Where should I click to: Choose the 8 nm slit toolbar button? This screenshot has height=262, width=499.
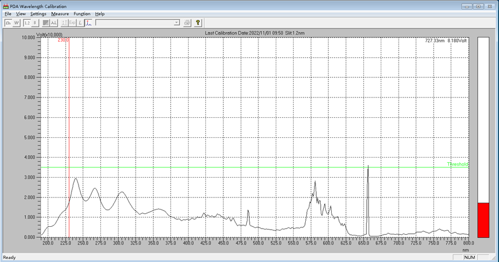[x=35, y=23]
